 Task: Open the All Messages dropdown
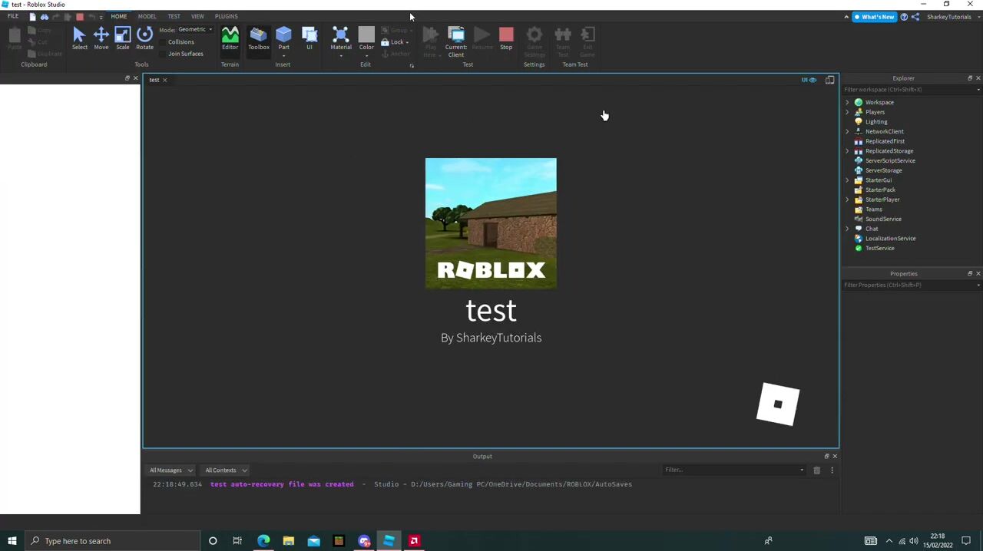click(x=171, y=470)
